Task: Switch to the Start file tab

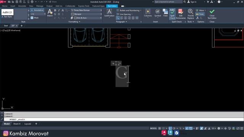Action: tap(6, 25)
